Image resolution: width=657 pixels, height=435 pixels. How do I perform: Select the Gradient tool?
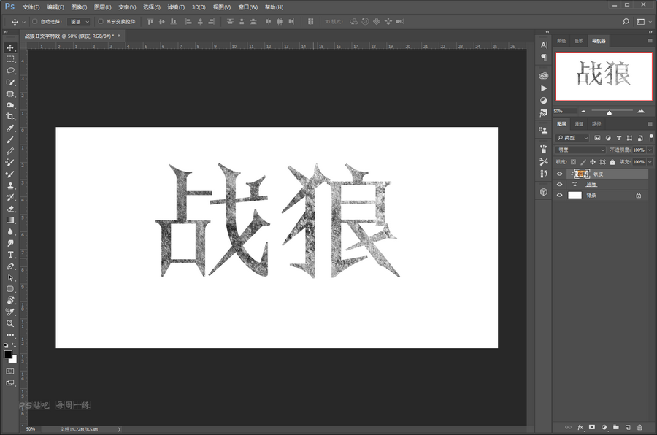(x=10, y=220)
